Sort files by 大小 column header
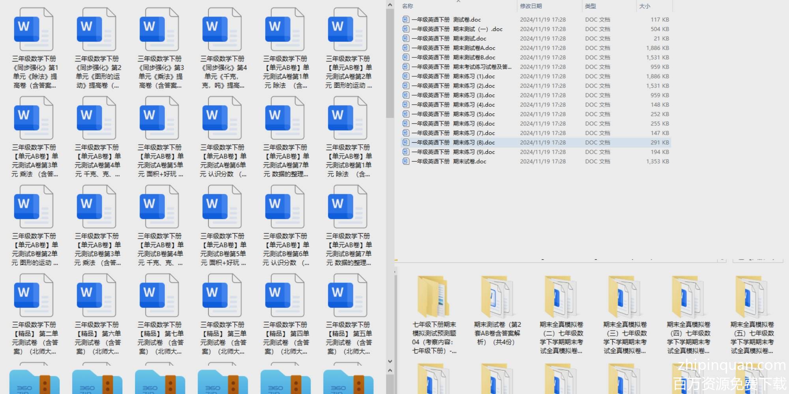Image resolution: width=789 pixels, height=394 pixels. pos(644,6)
